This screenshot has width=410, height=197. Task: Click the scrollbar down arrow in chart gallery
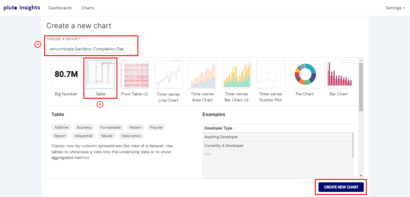[x=361, y=176]
